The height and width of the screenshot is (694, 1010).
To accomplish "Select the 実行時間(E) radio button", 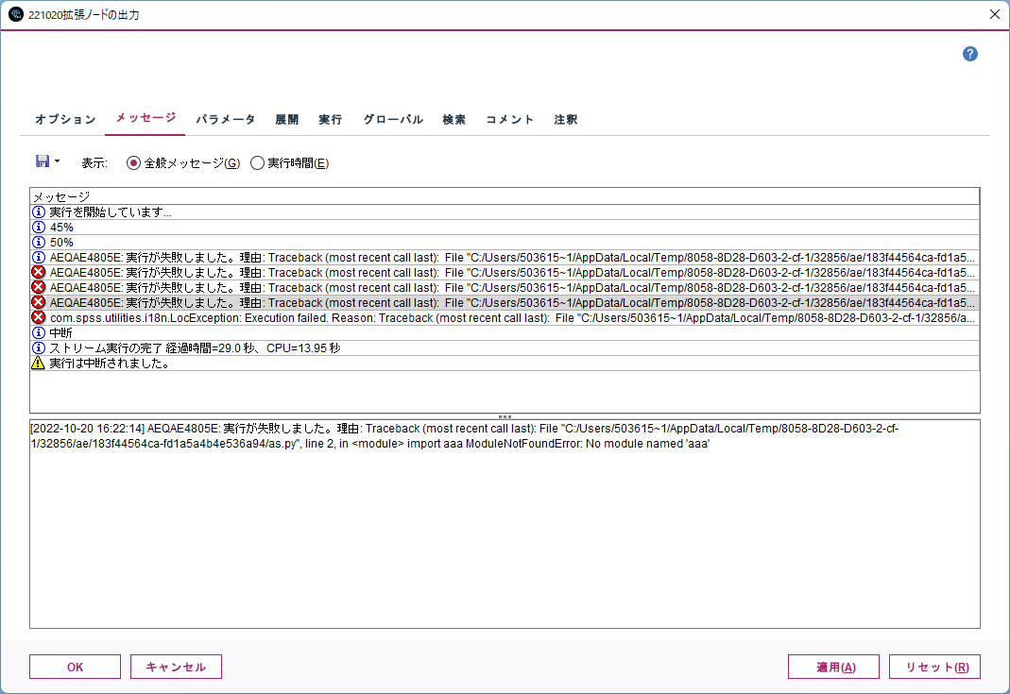I will coord(257,162).
